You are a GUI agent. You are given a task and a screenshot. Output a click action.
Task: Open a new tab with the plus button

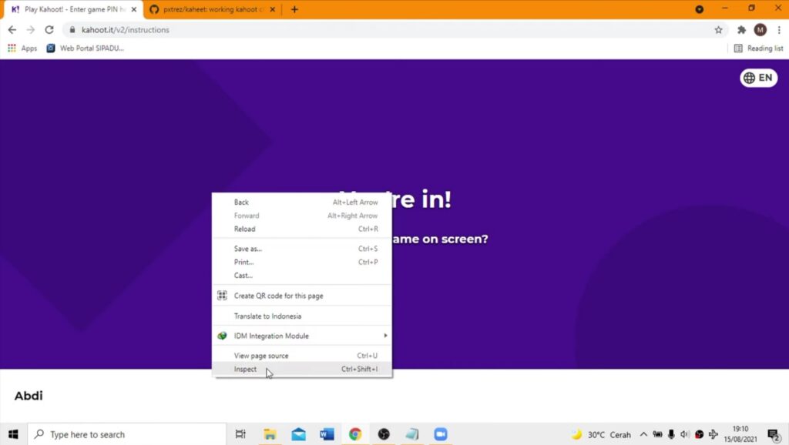[294, 9]
